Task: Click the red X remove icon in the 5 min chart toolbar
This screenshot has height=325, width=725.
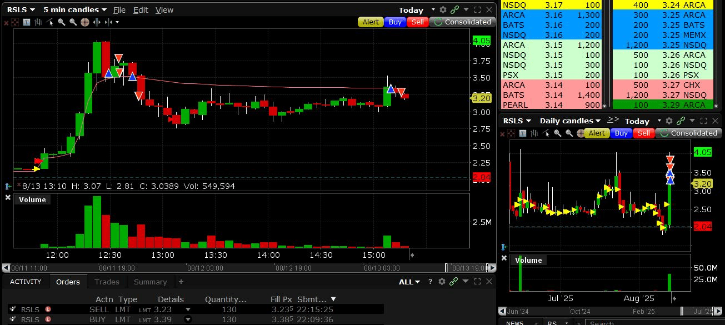Action: (6, 22)
